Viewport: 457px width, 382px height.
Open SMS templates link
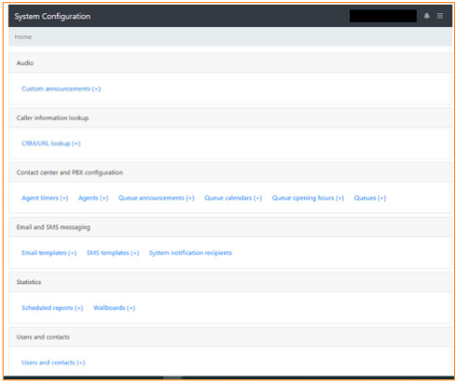pos(113,253)
